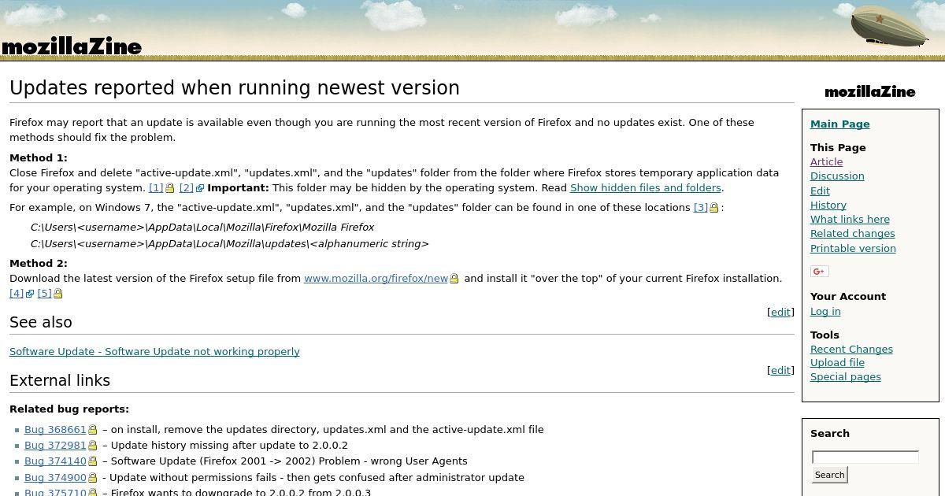Screen dimensions: 945x496
Task: Open Recent Changes tool
Action: [x=851, y=350]
